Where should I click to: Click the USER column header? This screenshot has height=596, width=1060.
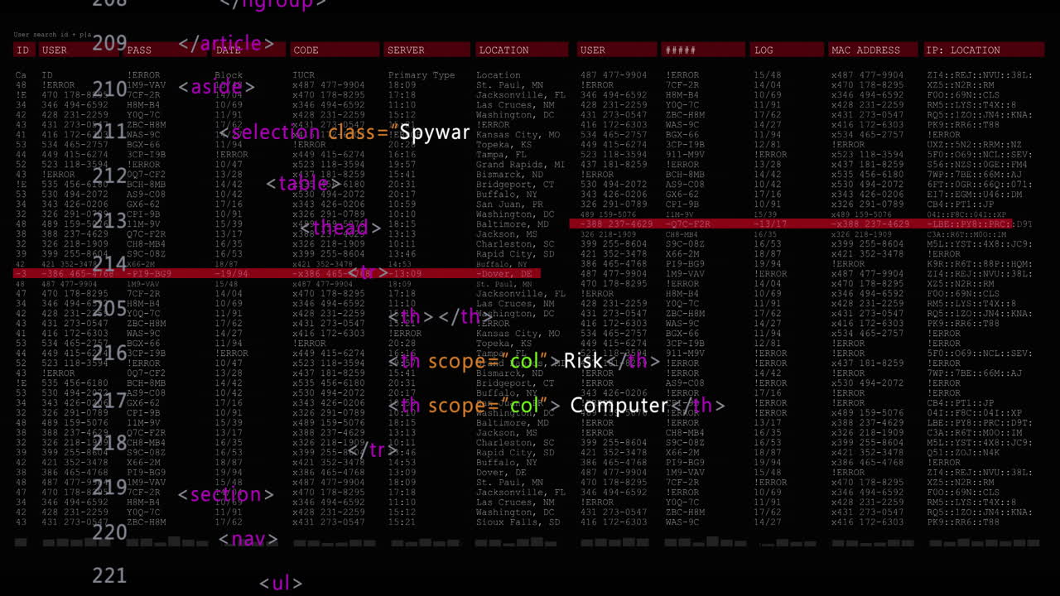(x=55, y=50)
